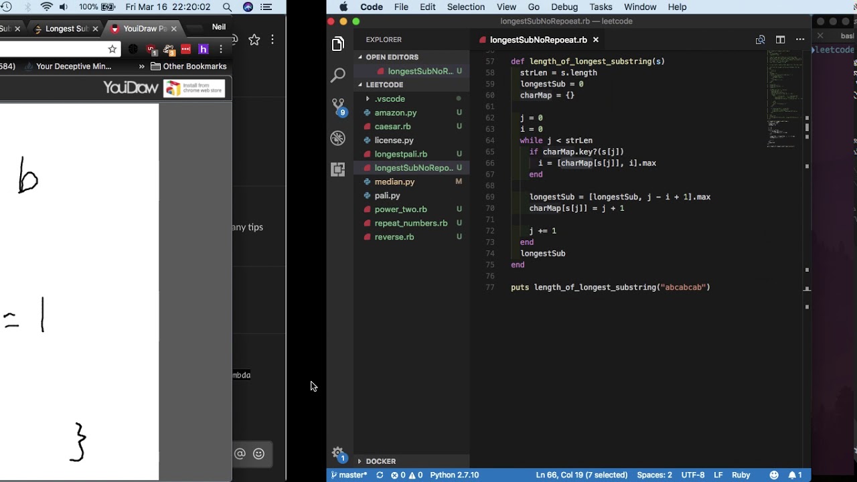Open the Debug menu
The height and width of the screenshot is (482, 857).
pyautogui.click(x=564, y=7)
